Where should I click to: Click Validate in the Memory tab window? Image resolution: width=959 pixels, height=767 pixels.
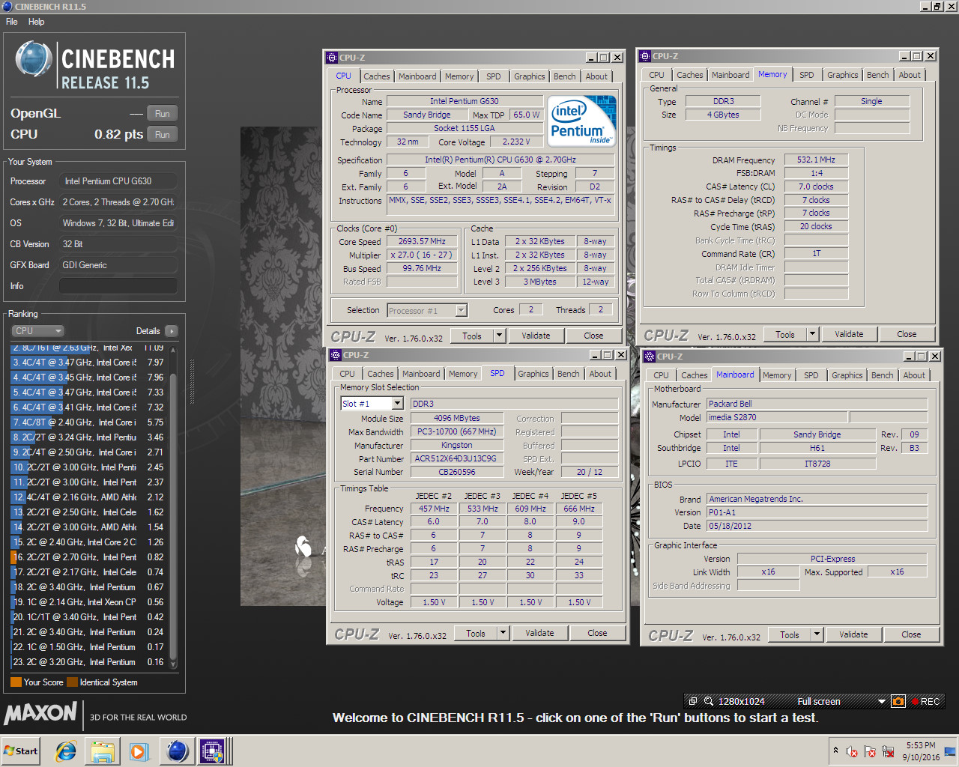click(849, 334)
